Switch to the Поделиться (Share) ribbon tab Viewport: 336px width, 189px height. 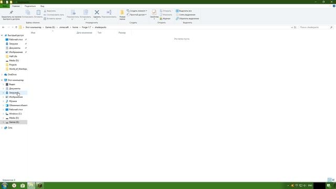pos(30,6)
